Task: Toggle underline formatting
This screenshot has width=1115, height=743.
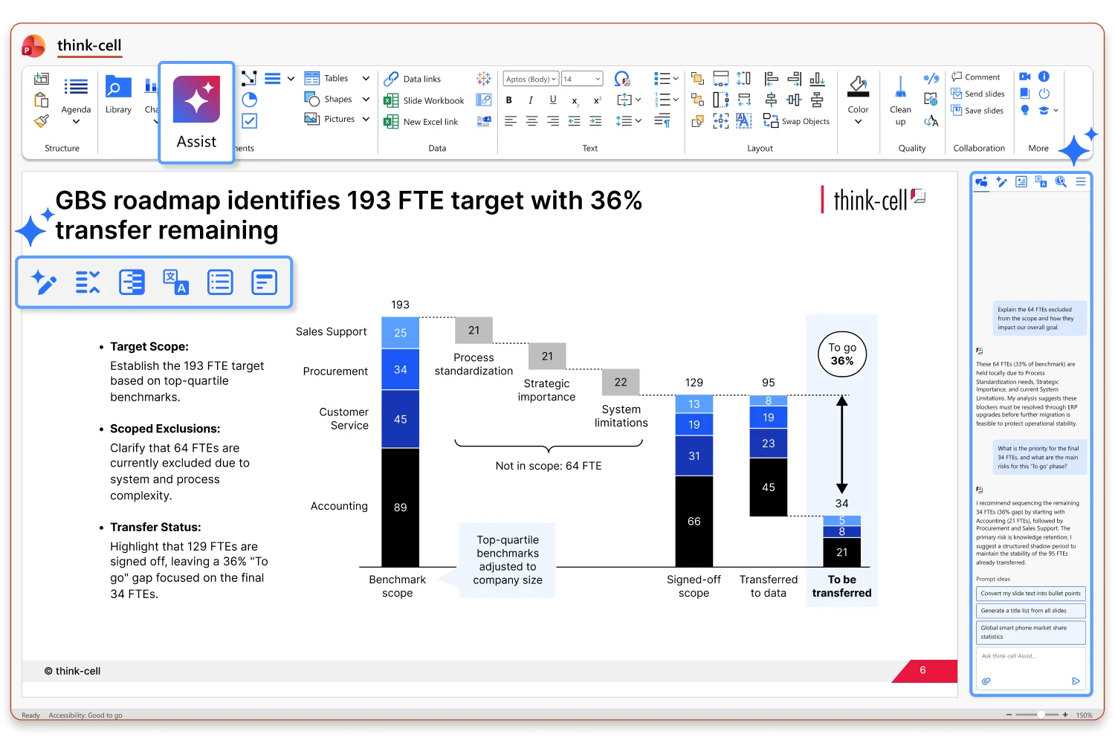Action: [553, 100]
